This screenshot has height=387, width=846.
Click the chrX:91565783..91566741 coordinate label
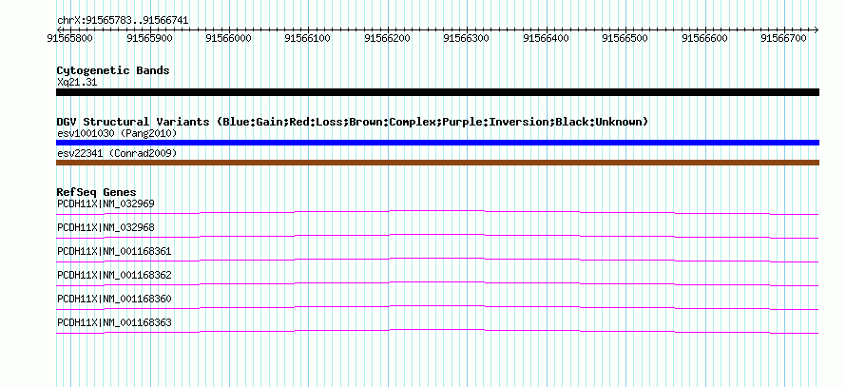[x=123, y=21]
